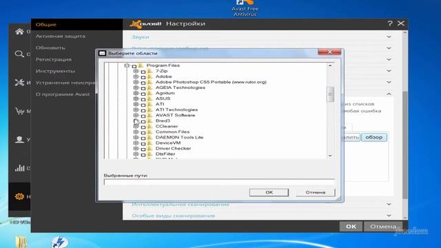
Task: Open Avast home icon in sidebar
Action: click(19, 32)
